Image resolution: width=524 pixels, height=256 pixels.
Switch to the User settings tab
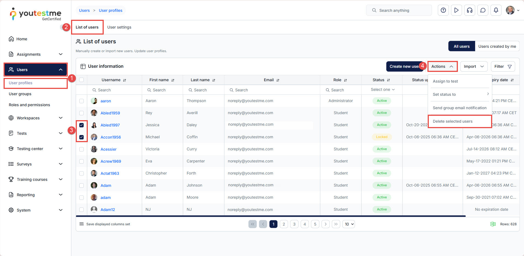119,27
